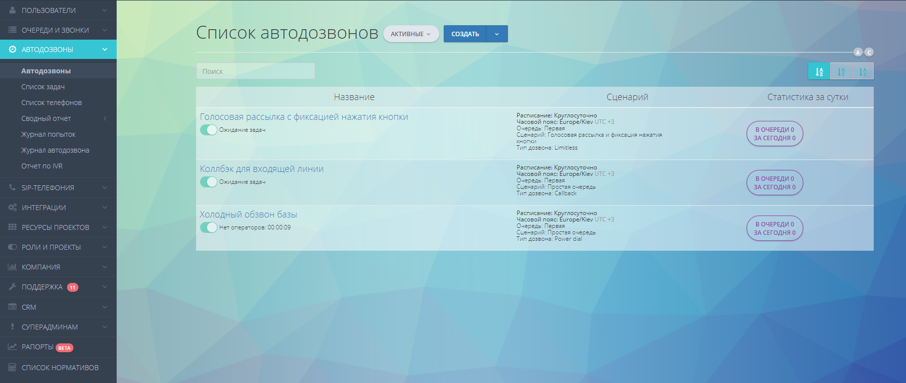Switch off 'Холодный обзвон базы' toggle

tap(209, 227)
